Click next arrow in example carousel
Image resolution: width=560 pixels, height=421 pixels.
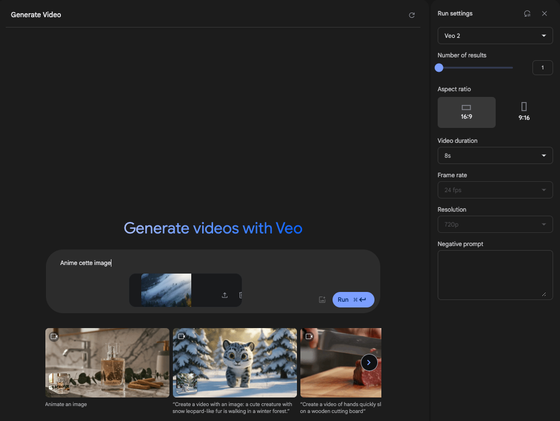point(369,362)
